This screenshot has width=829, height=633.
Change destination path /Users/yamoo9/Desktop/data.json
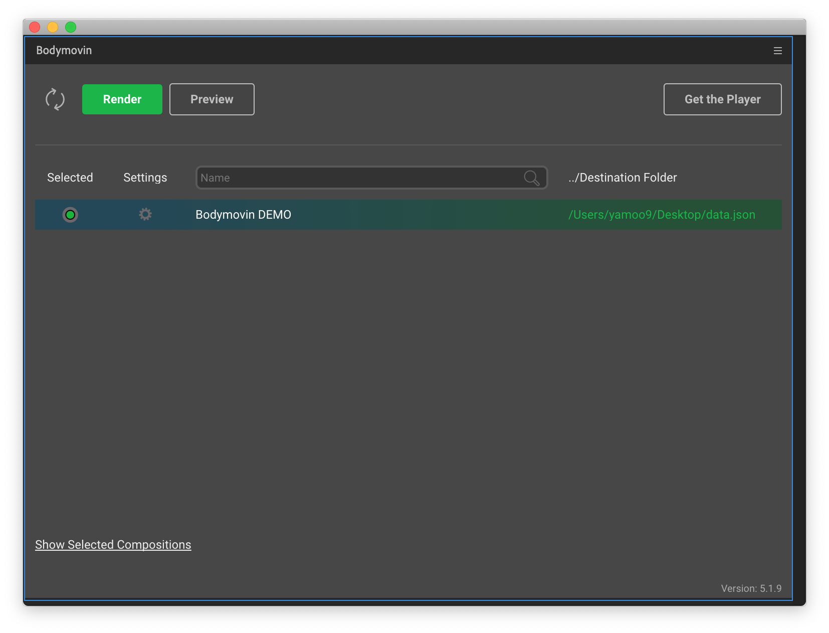coord(662,215)
